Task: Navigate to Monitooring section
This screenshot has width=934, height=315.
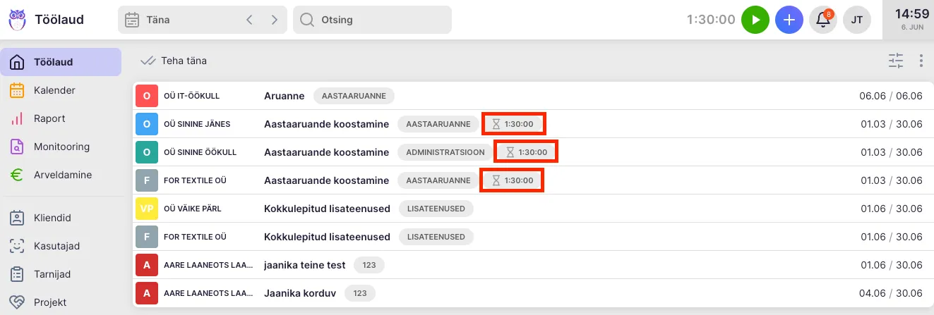Action: [61, 147]
